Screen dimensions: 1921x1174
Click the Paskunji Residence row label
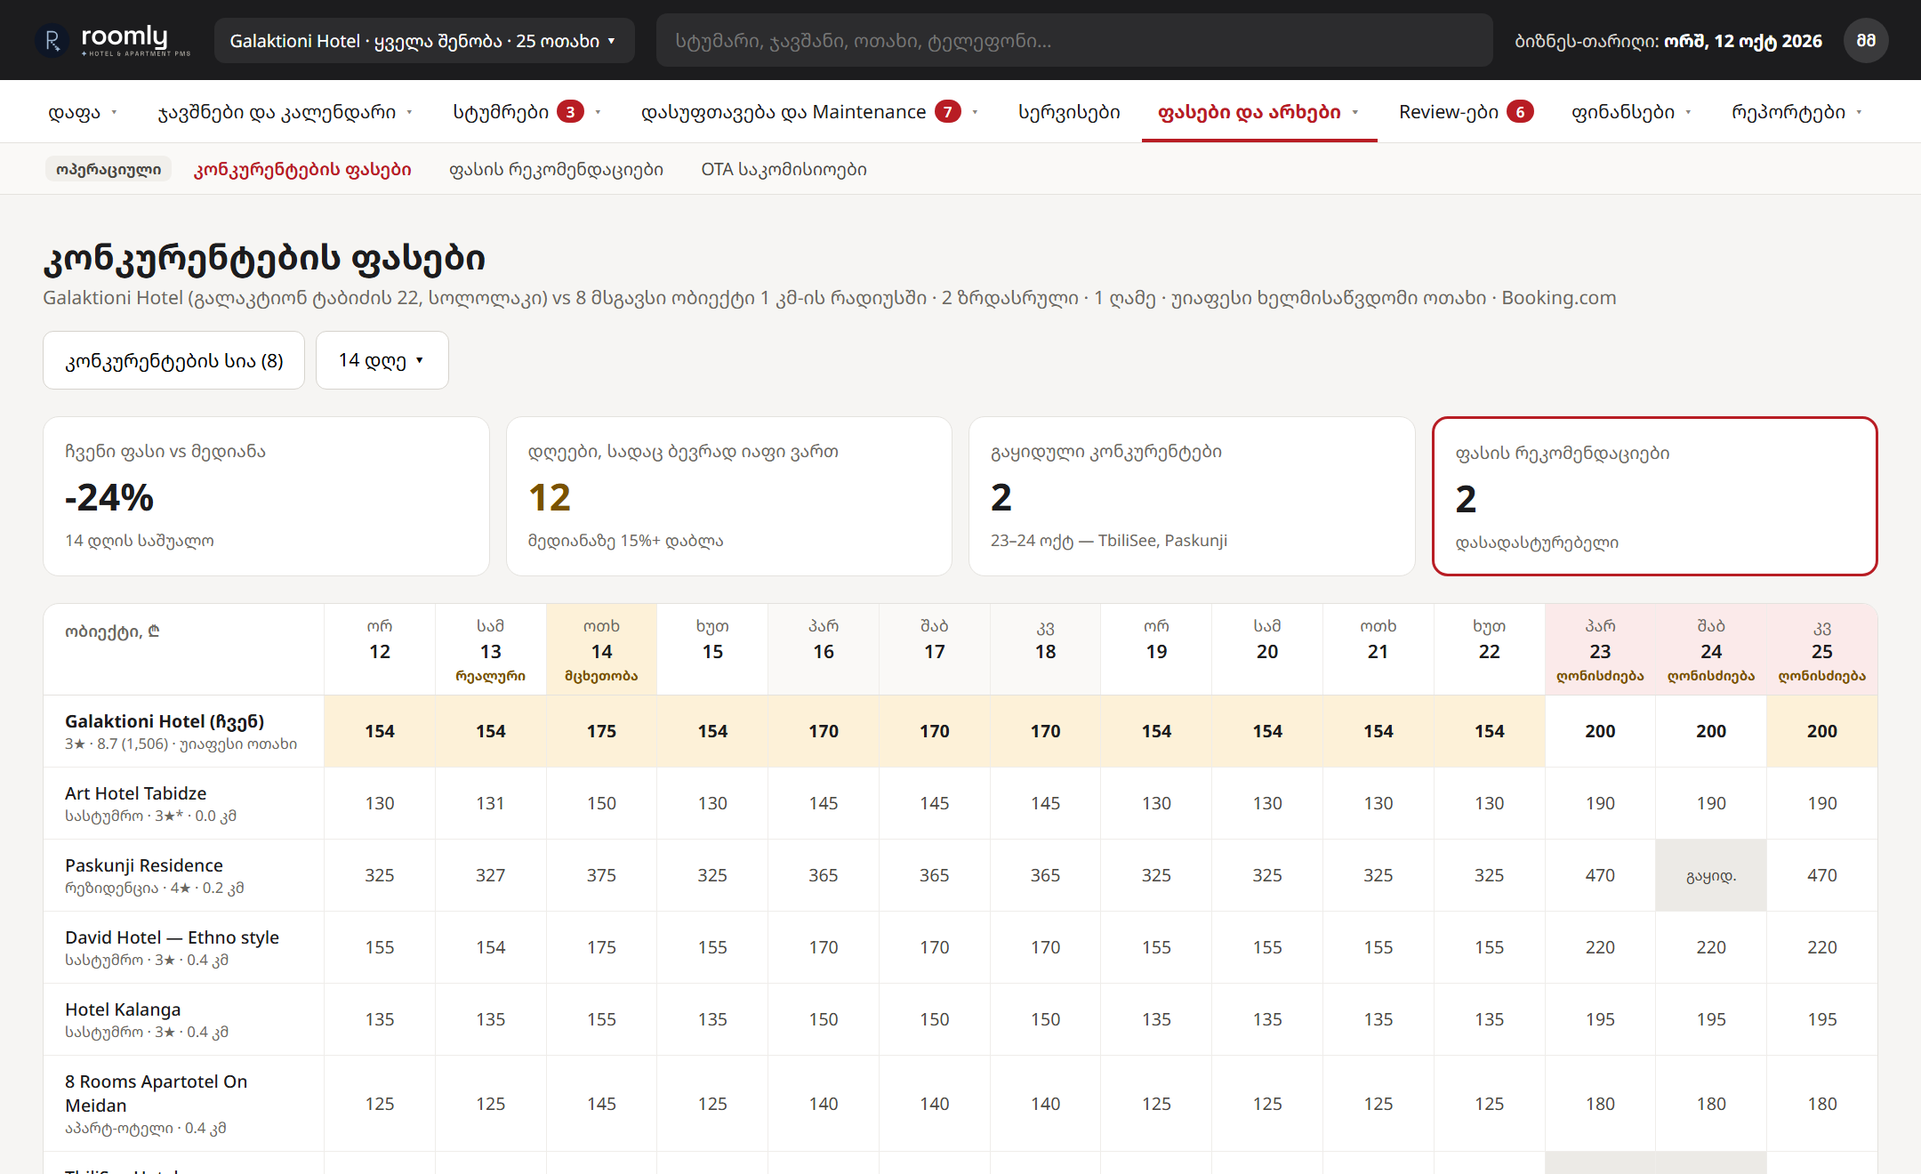[x=183, y=875]
